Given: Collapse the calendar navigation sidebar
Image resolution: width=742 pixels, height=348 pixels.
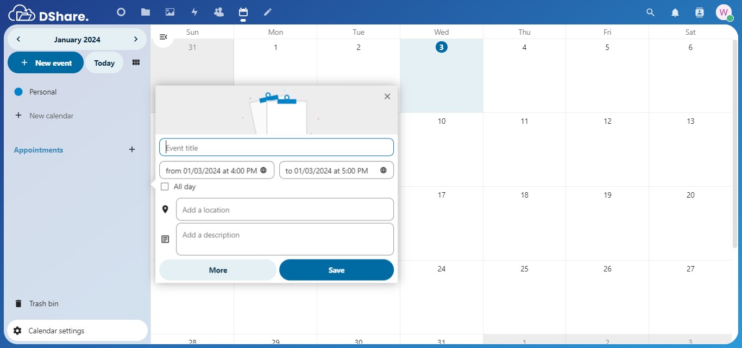Looking at the screenshot, I should click(163, 37).
